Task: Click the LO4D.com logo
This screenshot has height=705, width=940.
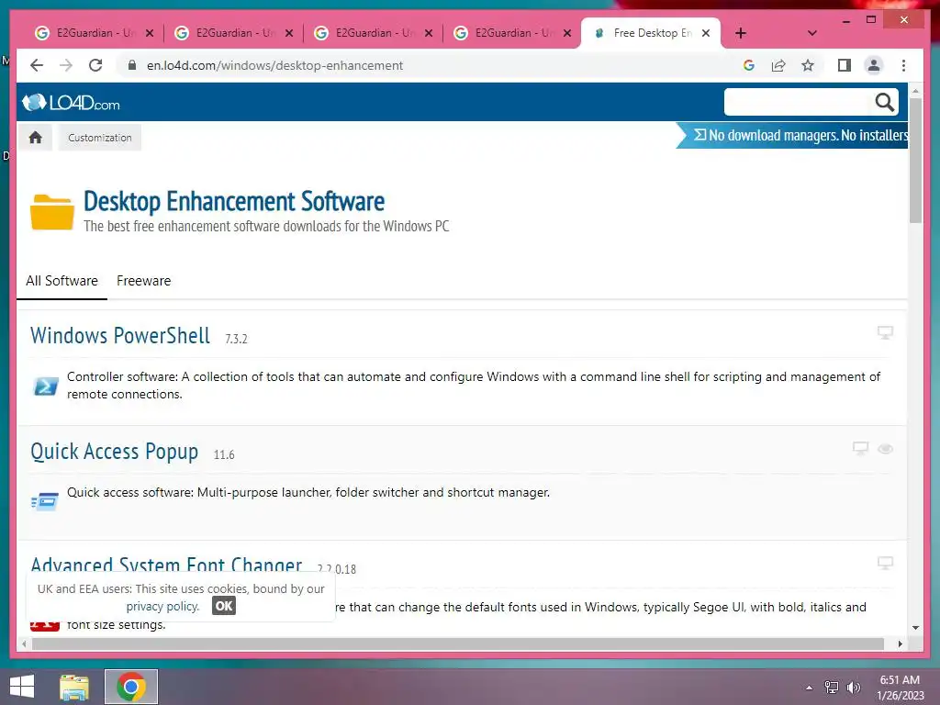Action: (x=71, y=103)
